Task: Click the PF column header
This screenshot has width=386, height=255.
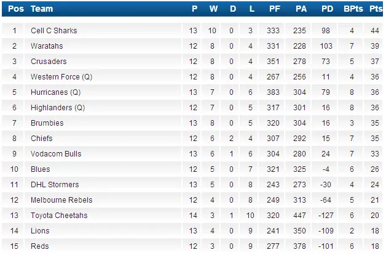Action: click(x=274, y=9)
